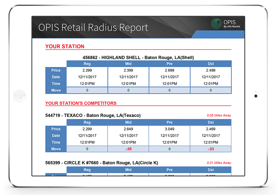Screen dimensions: 278x195
Task: Click Price row label in Highland Shell table
Action: pos(56,70)
